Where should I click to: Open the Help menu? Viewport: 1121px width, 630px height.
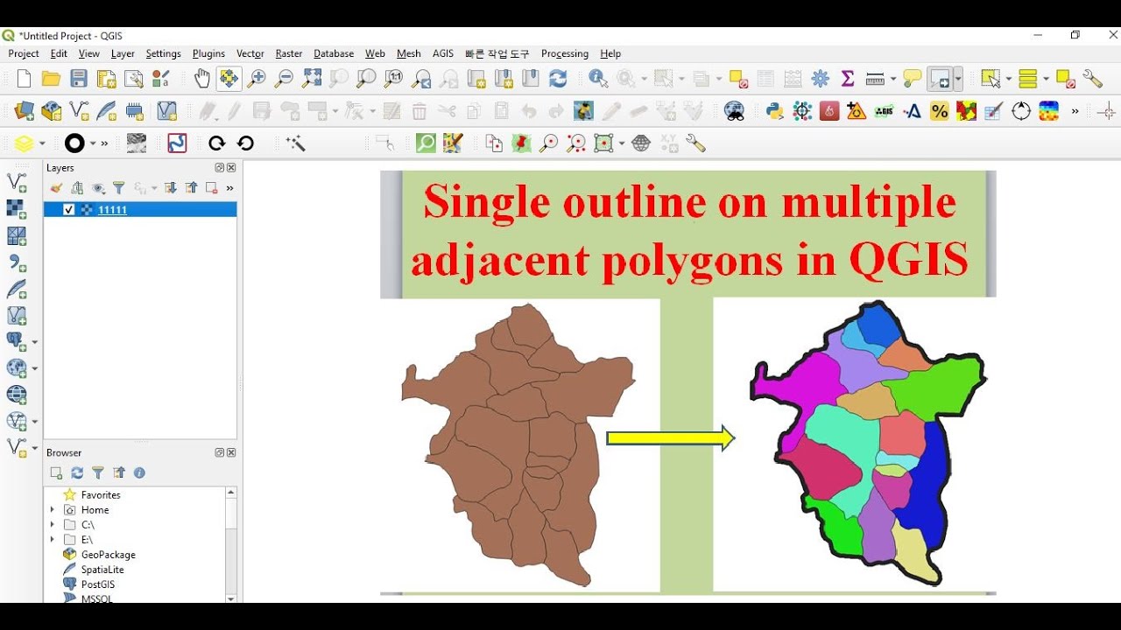610,53
